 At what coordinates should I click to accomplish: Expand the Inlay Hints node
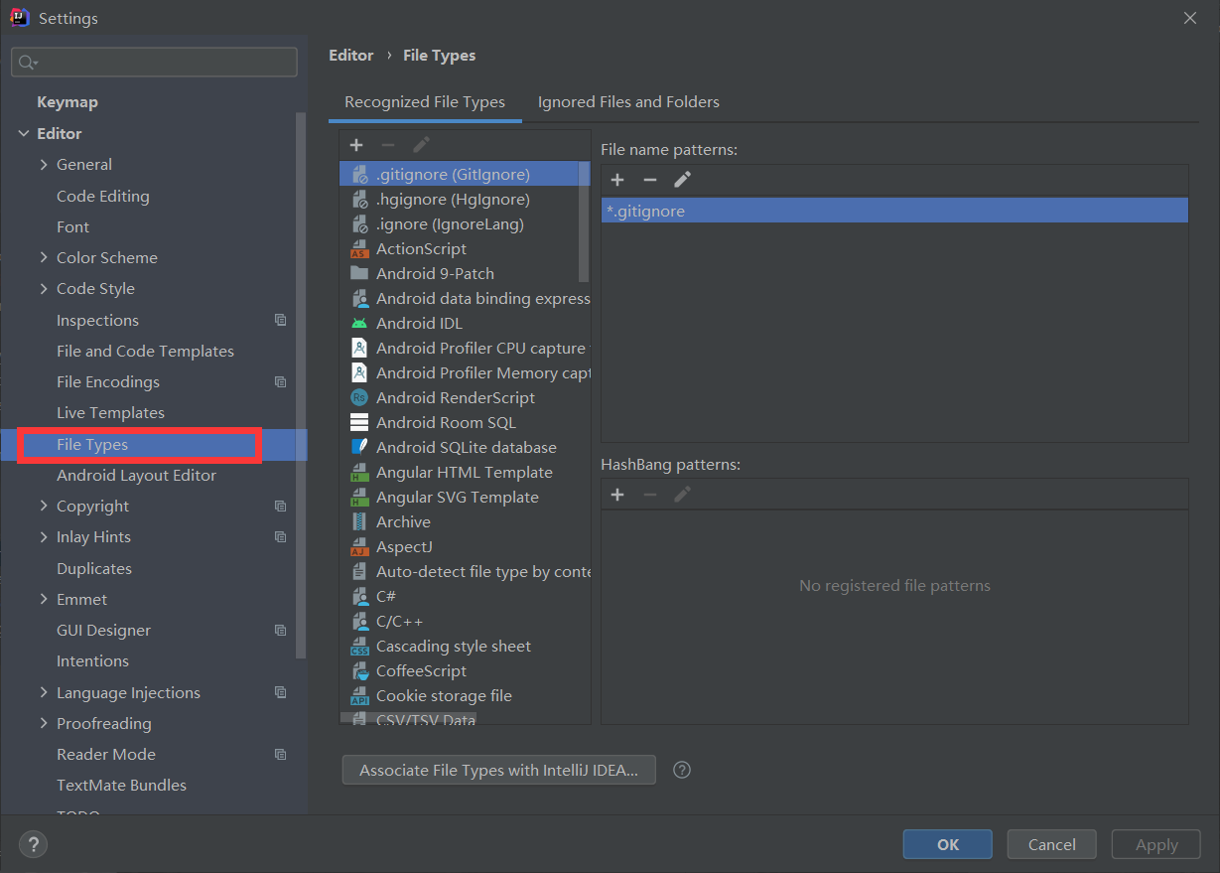(x=44, y=537)
